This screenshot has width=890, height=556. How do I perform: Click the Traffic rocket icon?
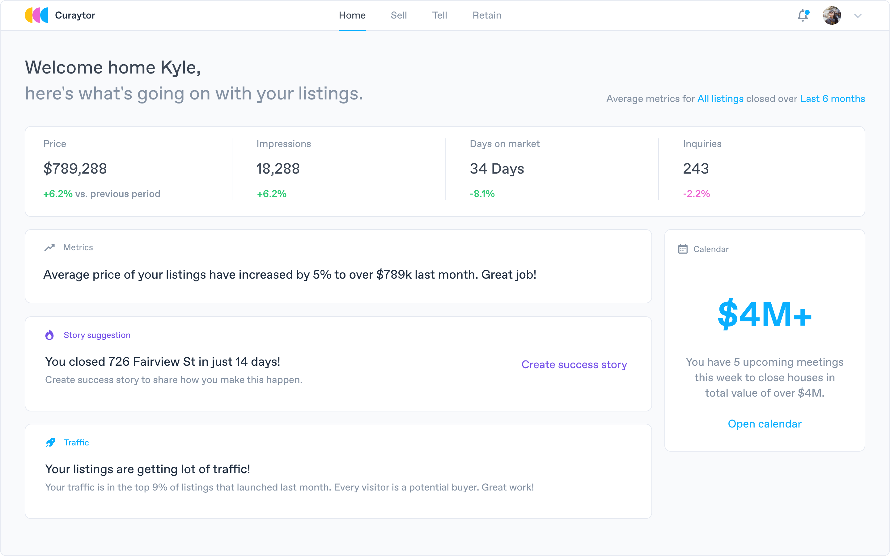50,442
